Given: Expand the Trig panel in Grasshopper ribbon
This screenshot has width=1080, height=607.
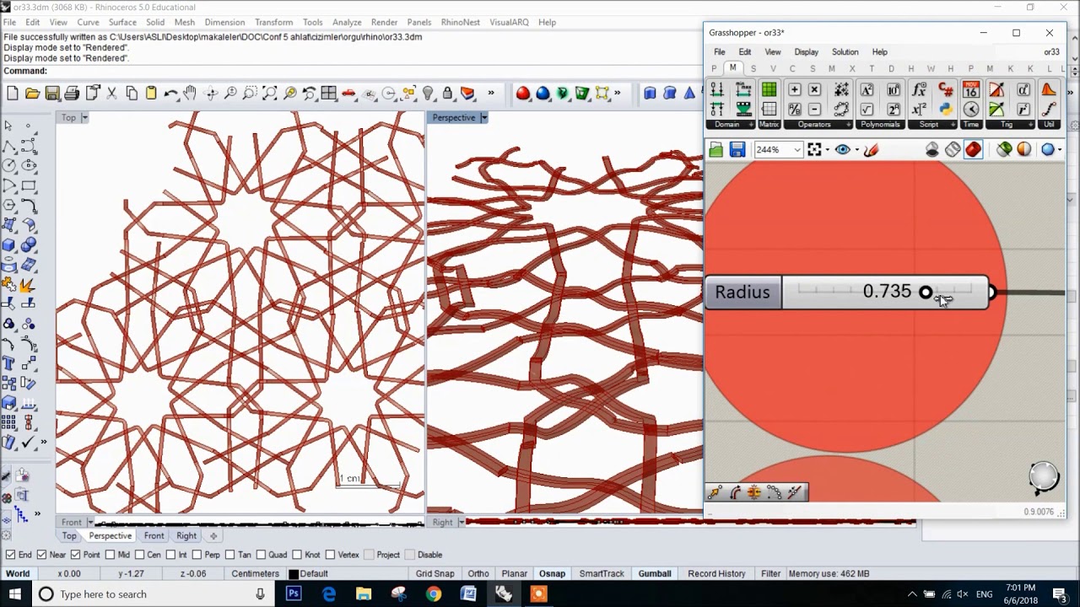Looking at the screenshot, I should tap(1031, 125).
